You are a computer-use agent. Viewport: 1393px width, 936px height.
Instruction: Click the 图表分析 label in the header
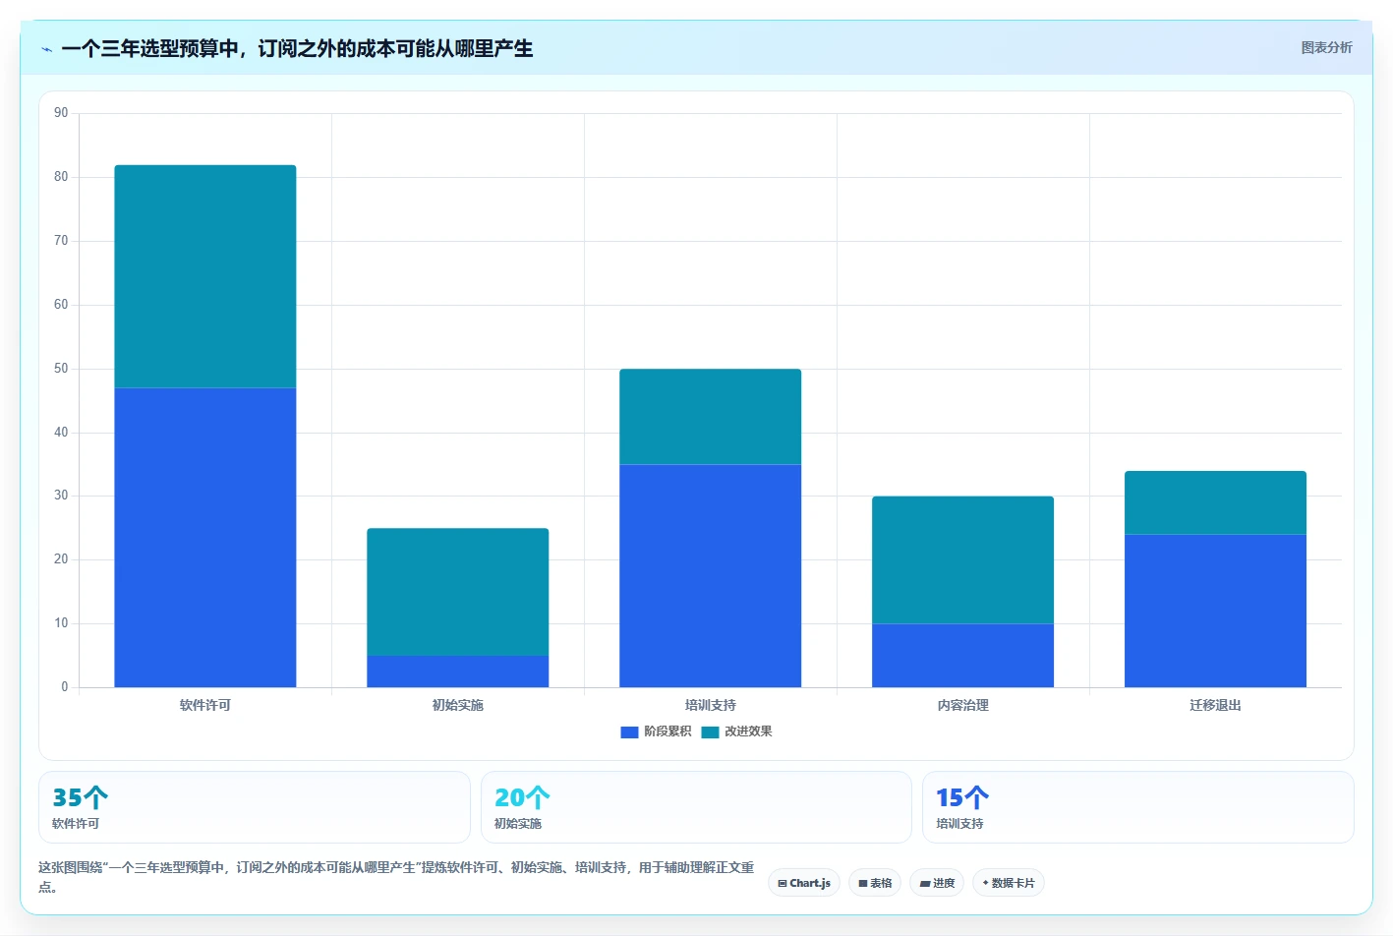(1326, 47)
